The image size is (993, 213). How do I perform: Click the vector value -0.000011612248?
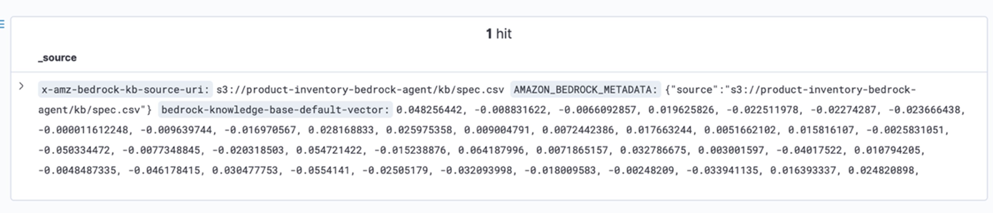point(83,130)
